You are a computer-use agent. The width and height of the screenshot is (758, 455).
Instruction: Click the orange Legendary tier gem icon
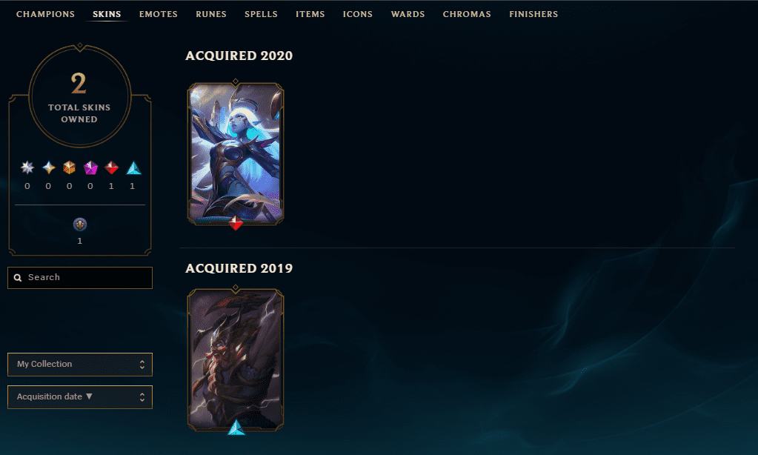click(69, 167)
